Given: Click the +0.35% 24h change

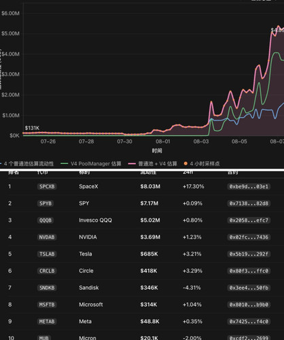Looking at the screenshot, I should [192, 322].
